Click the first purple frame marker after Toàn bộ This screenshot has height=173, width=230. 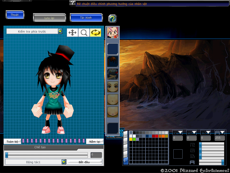[23, 141]
